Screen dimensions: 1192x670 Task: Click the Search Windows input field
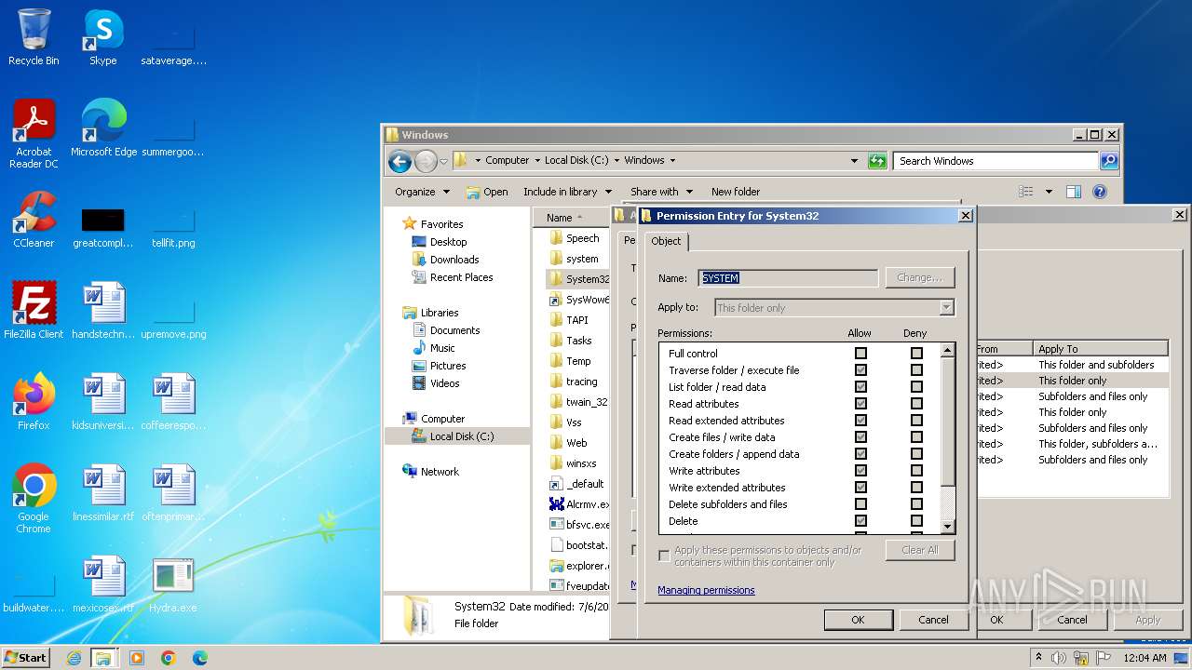(x=996, y=161)
